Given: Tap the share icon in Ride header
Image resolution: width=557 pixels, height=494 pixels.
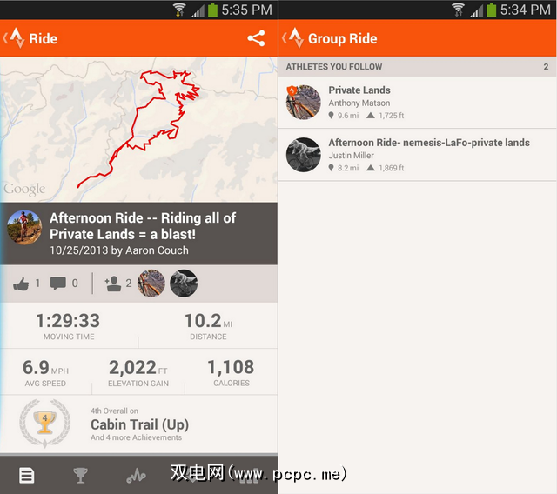Looking at the screenshot, I should pos(256,38).
